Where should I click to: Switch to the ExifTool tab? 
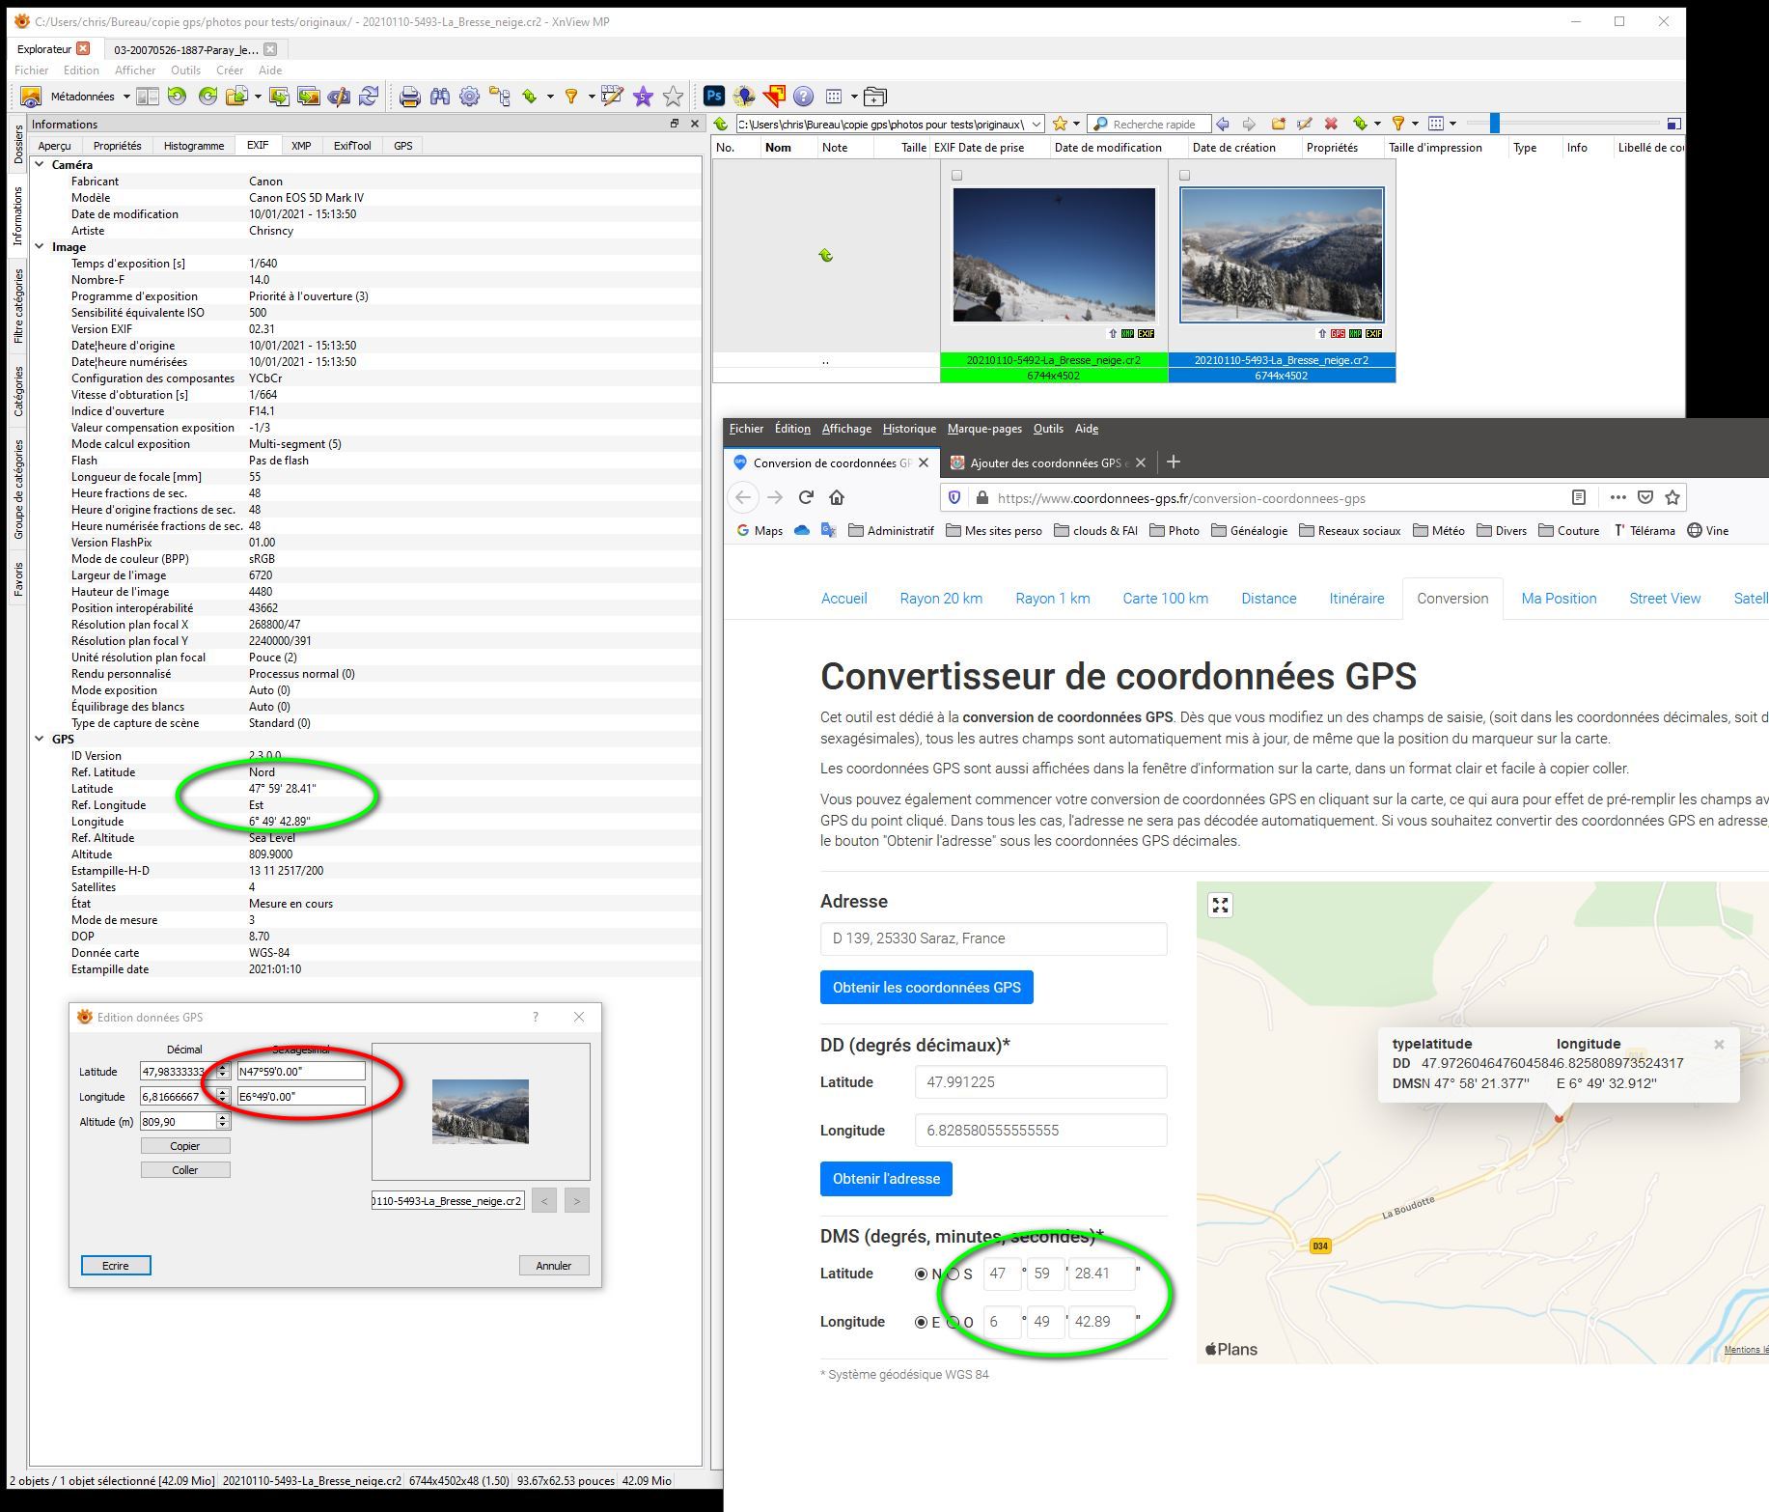351,146
